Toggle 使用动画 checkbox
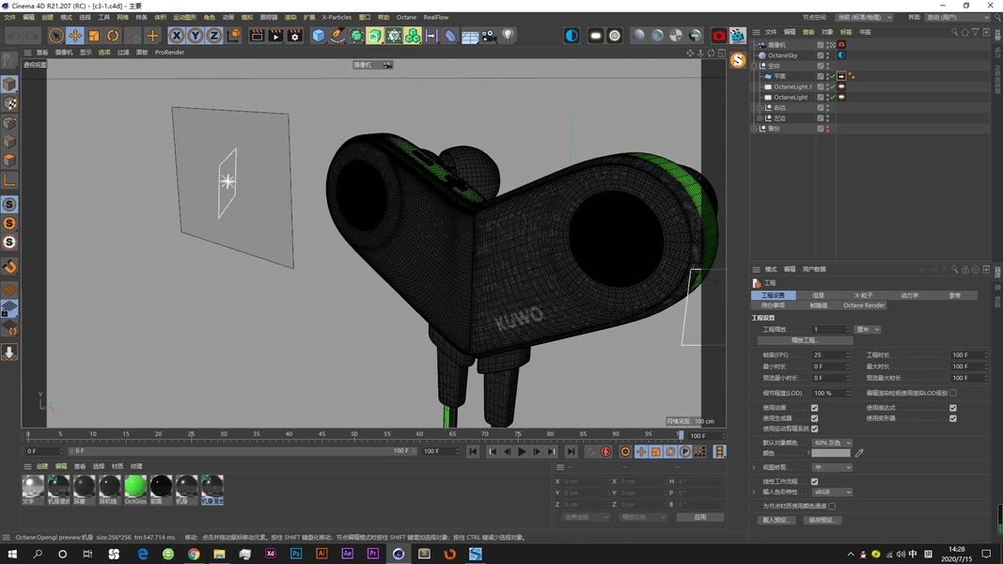The height and width of the screenshot is (564, 1003). click(814, 408)
